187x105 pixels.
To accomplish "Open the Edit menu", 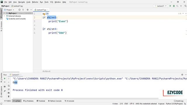I will [x=10, y=2].
